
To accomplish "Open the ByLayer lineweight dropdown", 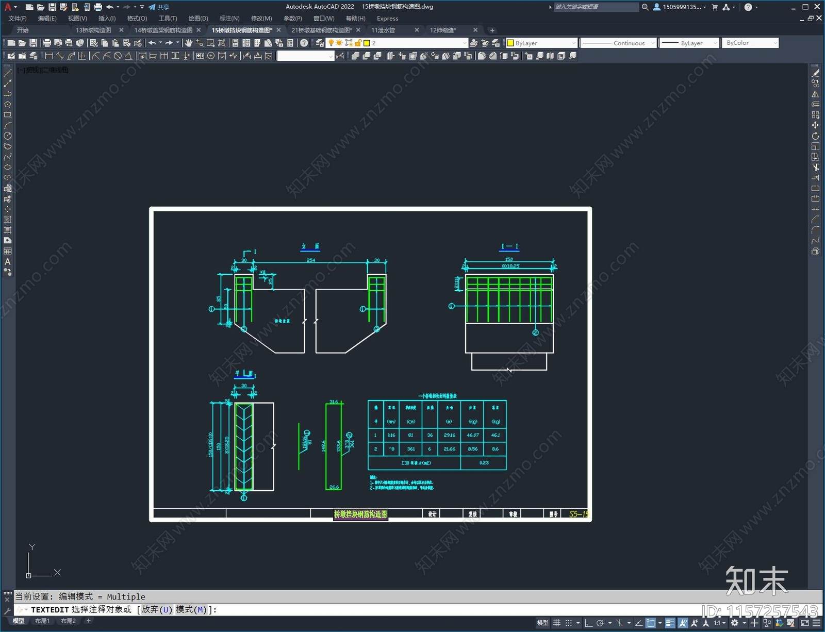I will click(x=689, y=43).
